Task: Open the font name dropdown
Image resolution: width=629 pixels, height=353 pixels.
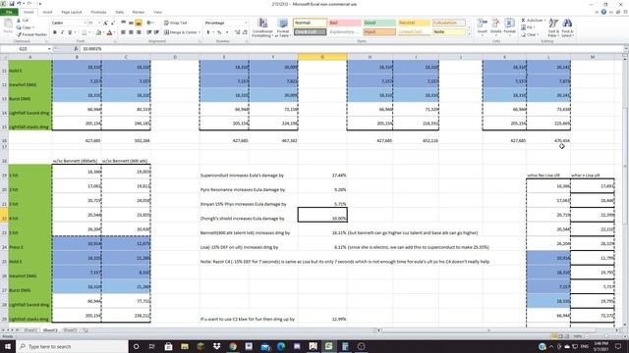Action: [85, 23]
